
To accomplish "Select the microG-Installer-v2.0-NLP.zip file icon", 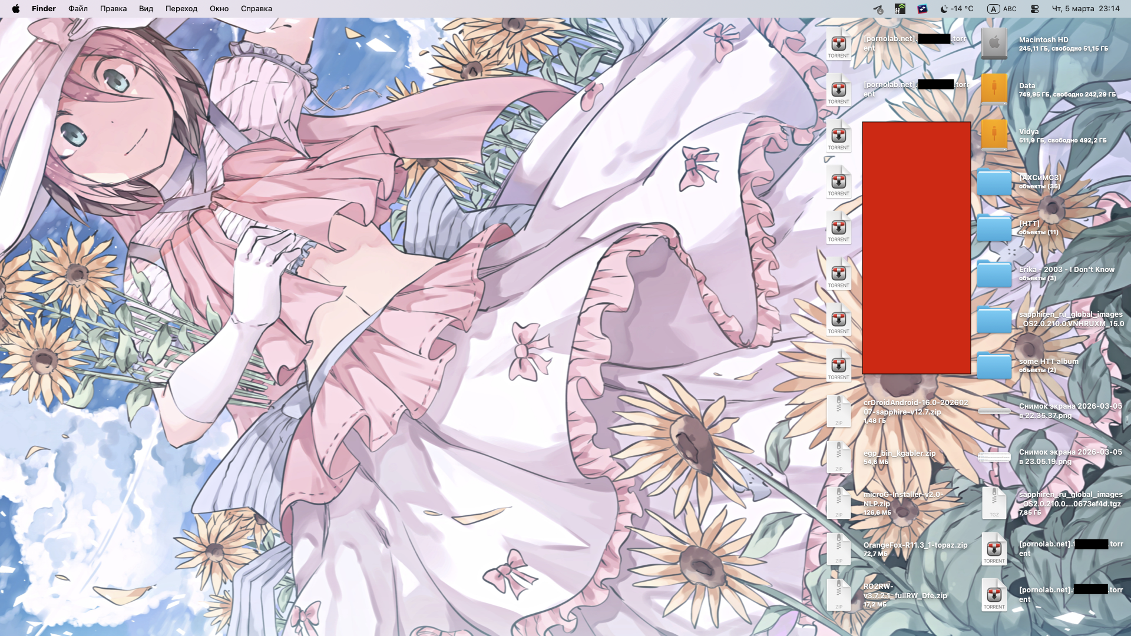I will pyautogui.click(x=838, y=503).
